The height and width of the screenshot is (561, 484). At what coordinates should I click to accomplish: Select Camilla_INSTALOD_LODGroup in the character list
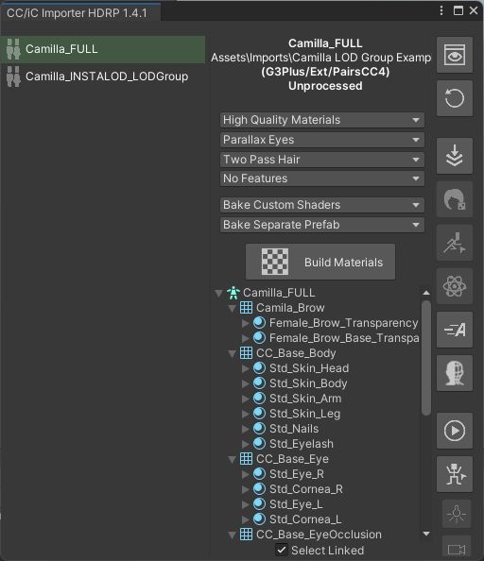point(103,76)
